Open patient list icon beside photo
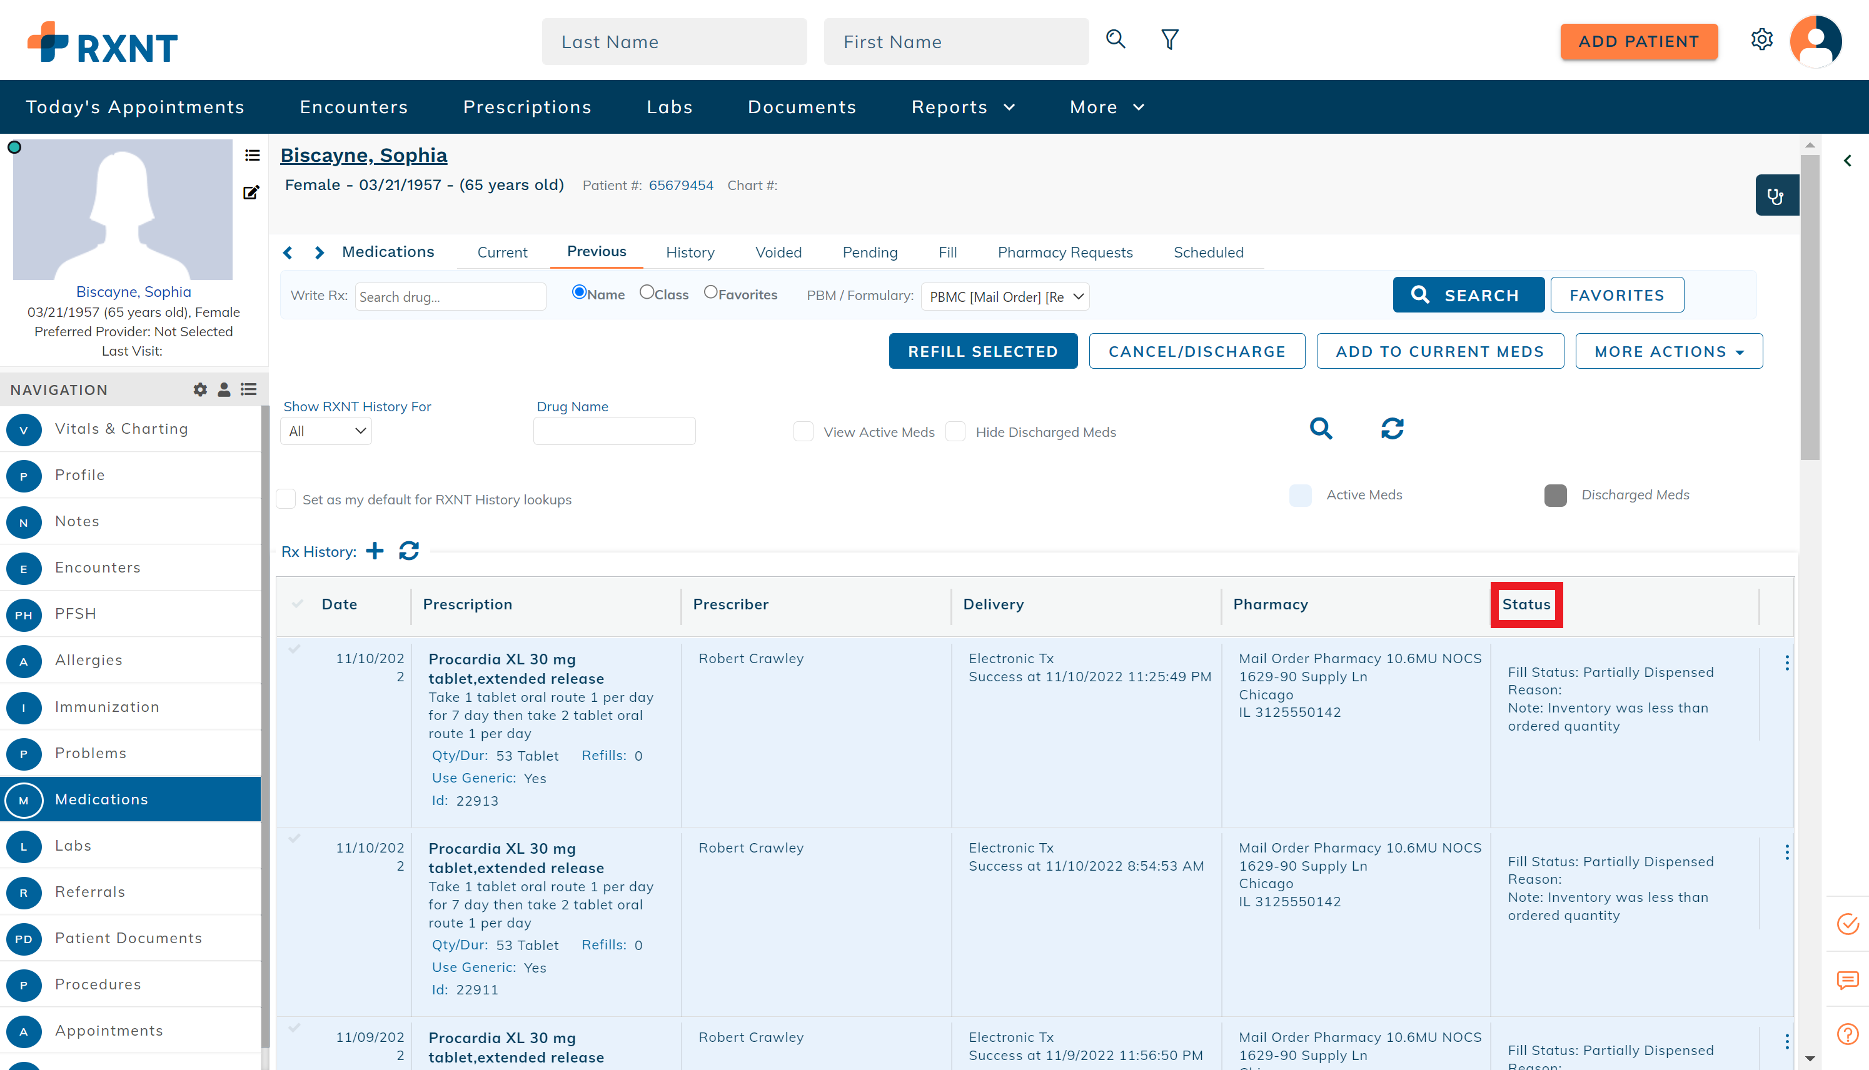Viewport: 1869px width, 1070px height. coord(252,155)
